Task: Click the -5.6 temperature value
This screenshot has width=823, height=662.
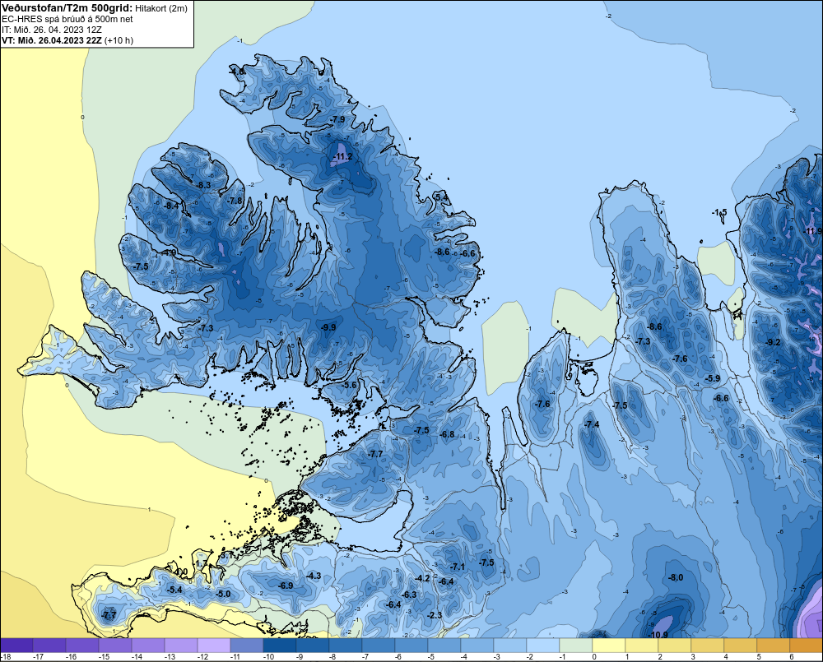Action: pyautogui.click(x=349, y=385)
